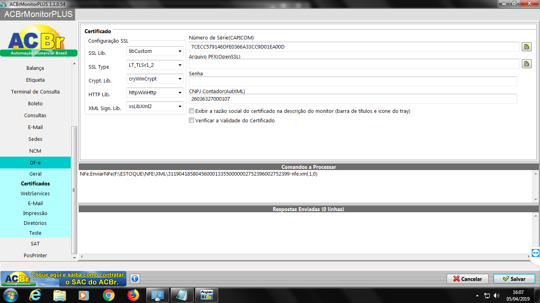Open Diretórios under DF-e

click(x=35, y=223)
